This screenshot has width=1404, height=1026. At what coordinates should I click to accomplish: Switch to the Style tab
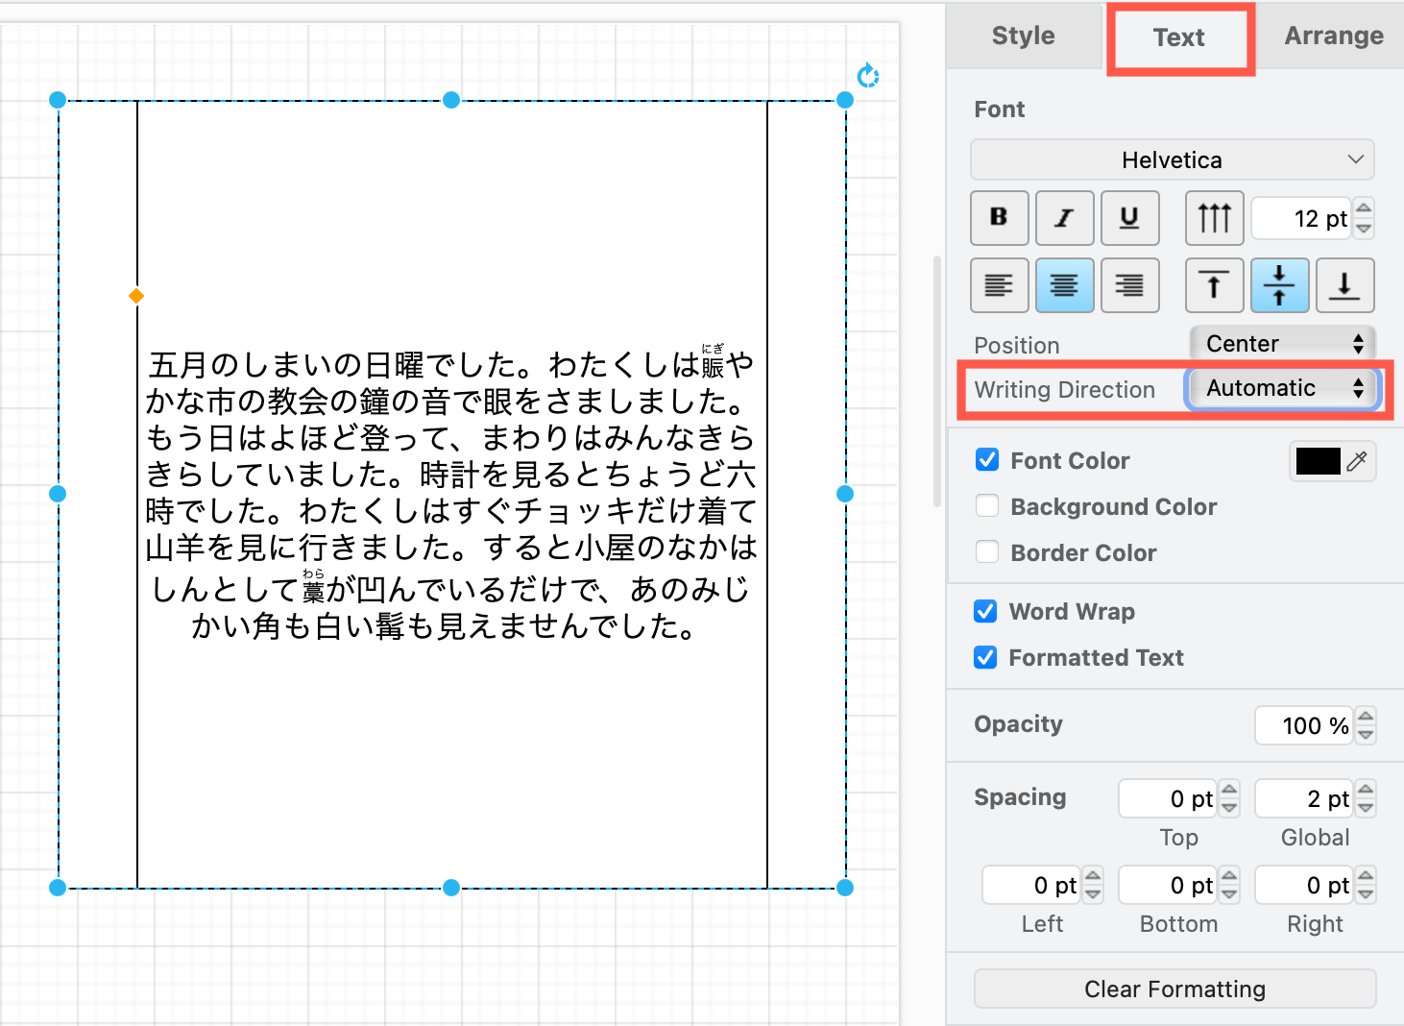1022,36
